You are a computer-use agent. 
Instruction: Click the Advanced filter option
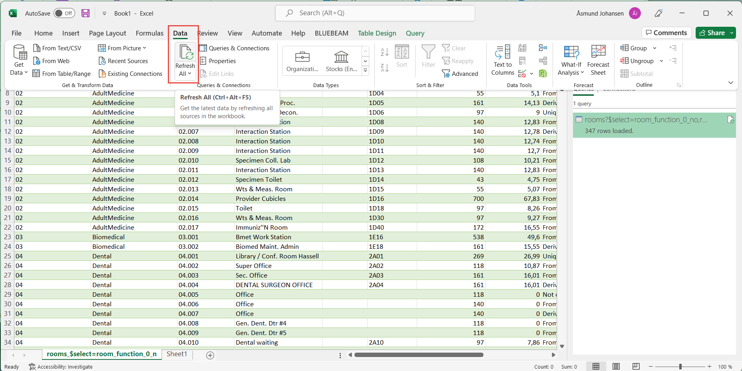pos(460,74)
